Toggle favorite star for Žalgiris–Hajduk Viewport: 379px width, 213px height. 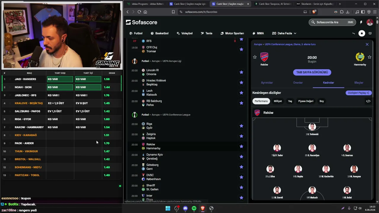[x=241, y=136]
